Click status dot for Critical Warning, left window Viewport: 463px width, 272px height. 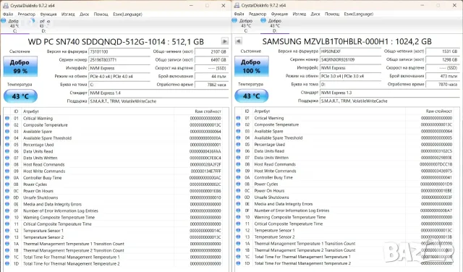[7, 118]
